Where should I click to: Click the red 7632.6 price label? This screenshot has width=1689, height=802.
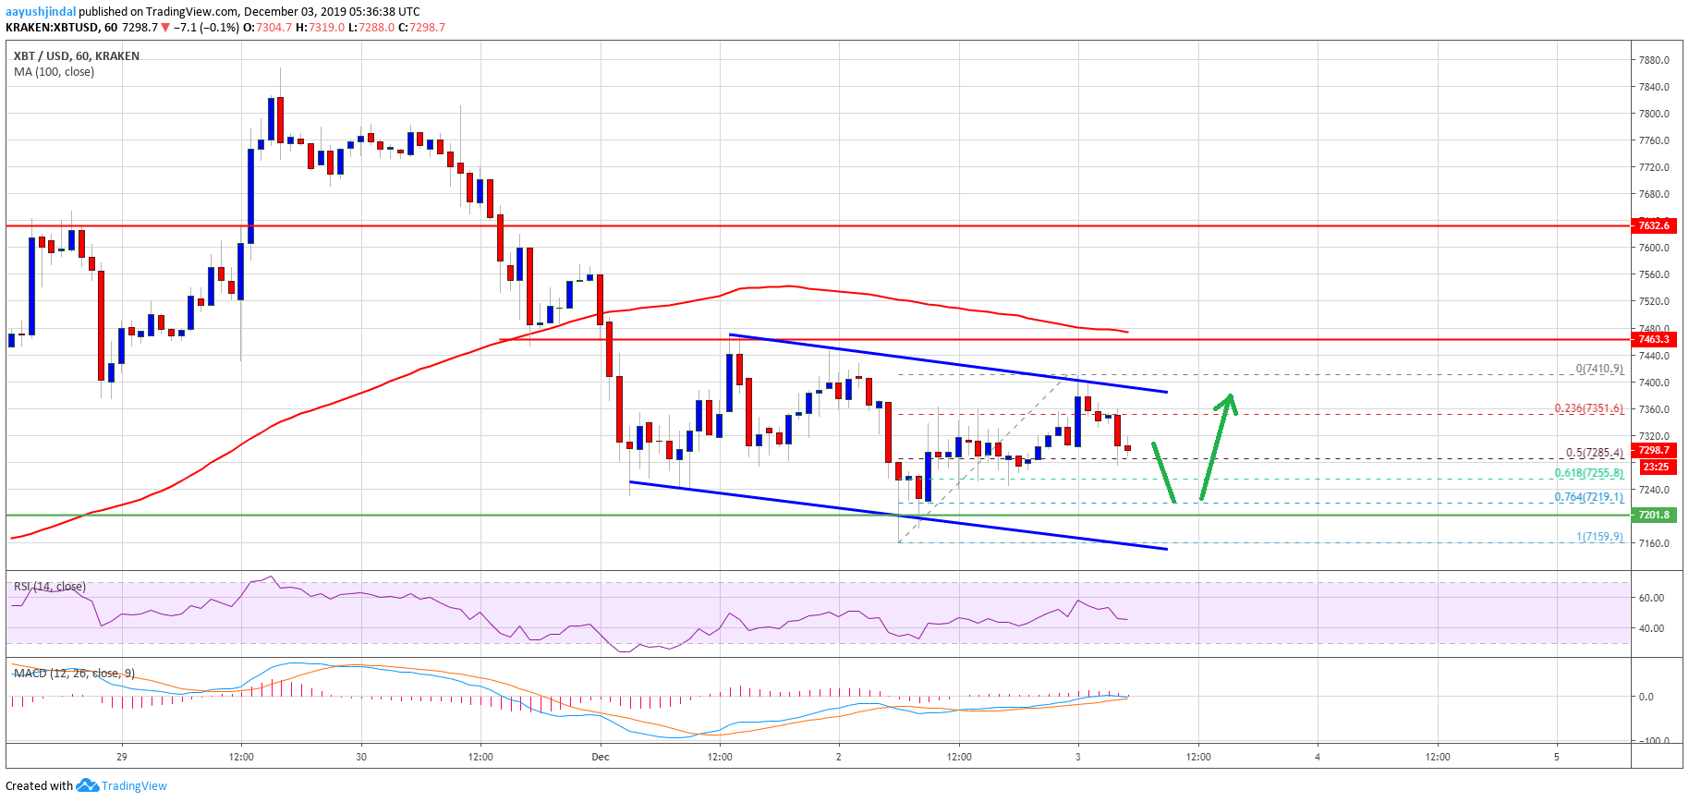coord(1654,225)
